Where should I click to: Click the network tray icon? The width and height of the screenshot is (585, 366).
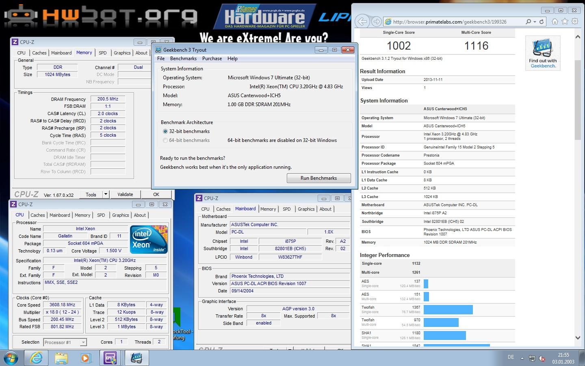click(532, 358)
